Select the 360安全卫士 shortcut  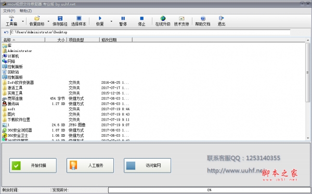(15, 136)
